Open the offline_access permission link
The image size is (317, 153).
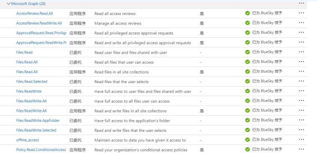[x=28, y=140]
